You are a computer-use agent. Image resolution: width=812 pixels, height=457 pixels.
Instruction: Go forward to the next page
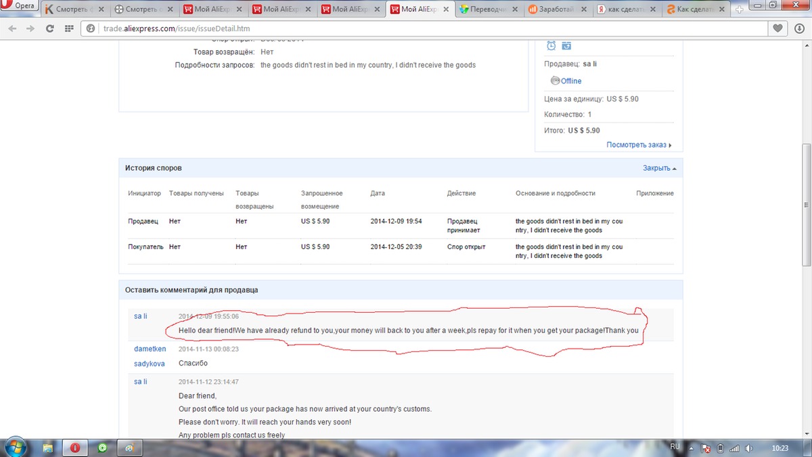tap(30, 28)
